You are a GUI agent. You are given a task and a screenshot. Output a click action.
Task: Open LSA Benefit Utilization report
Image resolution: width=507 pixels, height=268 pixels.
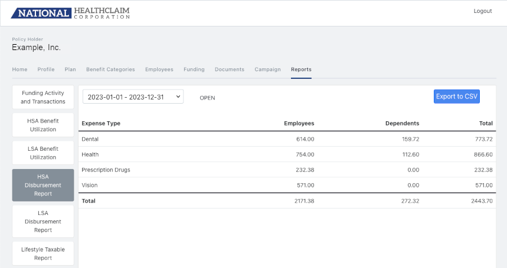43,153
